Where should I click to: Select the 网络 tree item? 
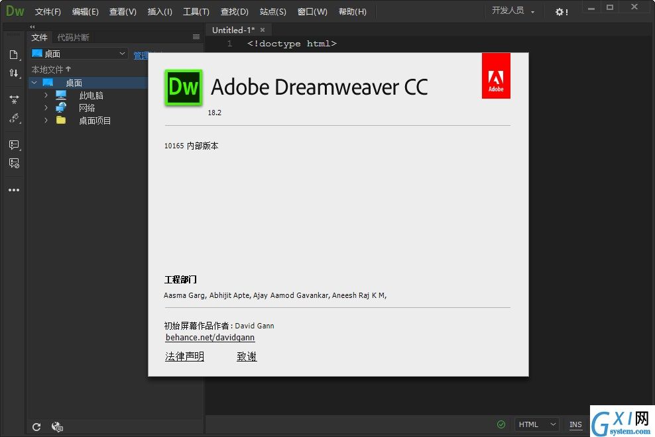click(87, 108)
